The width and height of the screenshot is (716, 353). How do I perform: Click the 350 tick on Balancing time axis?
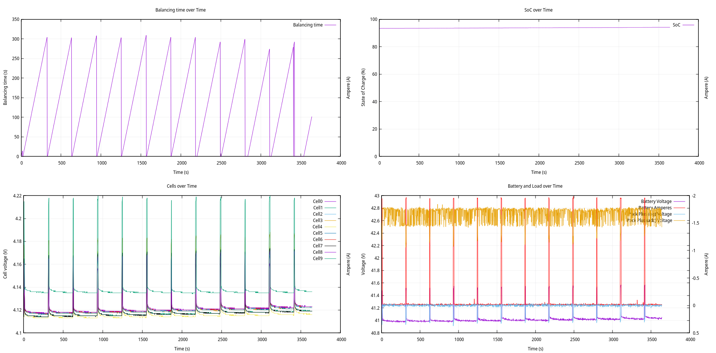[x=16, y=19]
